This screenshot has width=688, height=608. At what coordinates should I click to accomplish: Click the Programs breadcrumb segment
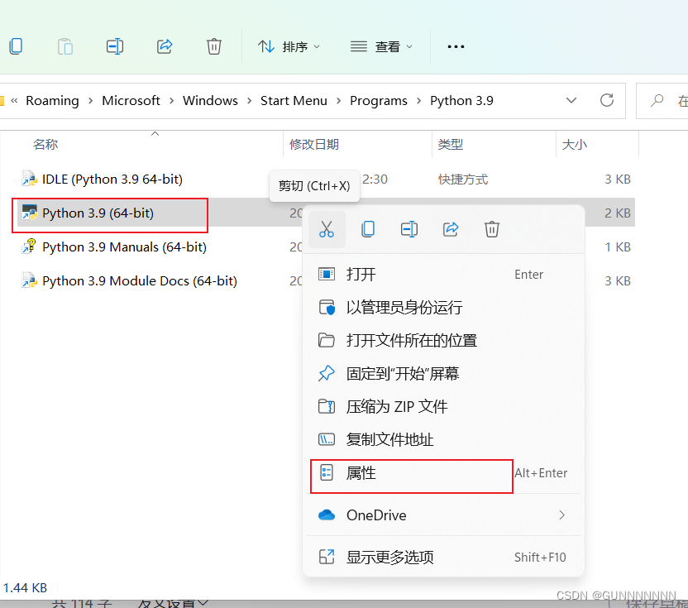tap(378, 101)
